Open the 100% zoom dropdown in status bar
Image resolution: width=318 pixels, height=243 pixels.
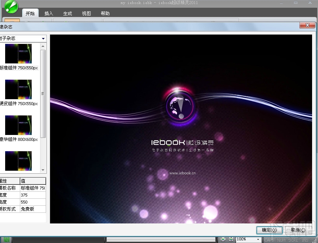pyautogui.click(x=258, y=240)
